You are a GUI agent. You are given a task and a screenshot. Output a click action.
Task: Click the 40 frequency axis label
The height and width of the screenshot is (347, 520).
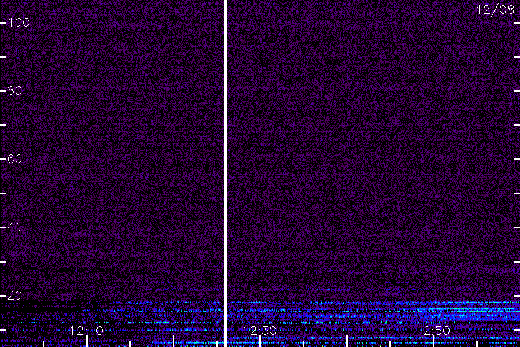[x=14, y=227]
